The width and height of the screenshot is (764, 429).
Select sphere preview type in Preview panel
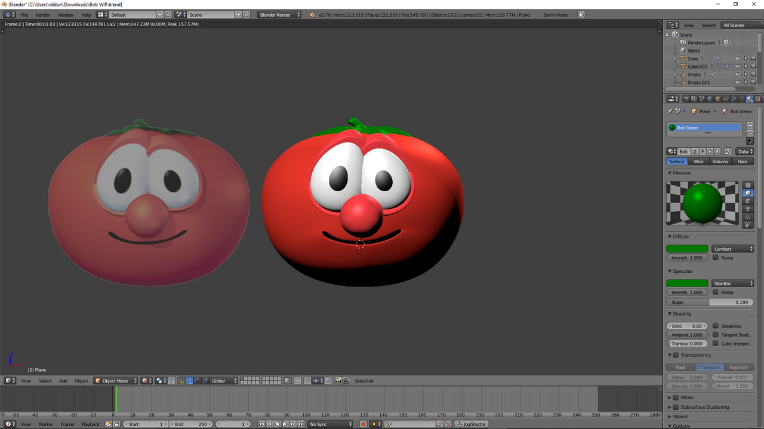tap(748, 193)
